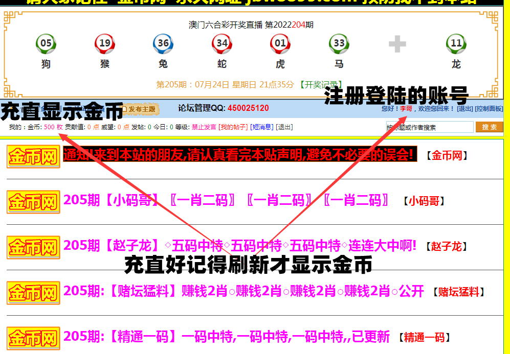Image resolution: width=510 pixels, height=354 pixels.
Task: Click the 金币网 logo beside 小码哥 post
Action: 33,201
